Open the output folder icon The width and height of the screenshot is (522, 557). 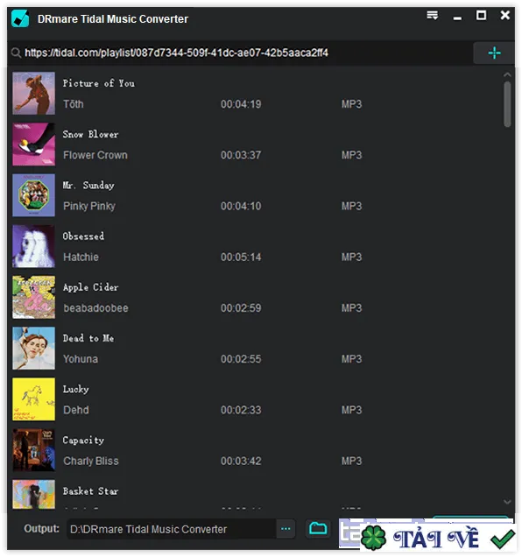[x=318, y=529]
